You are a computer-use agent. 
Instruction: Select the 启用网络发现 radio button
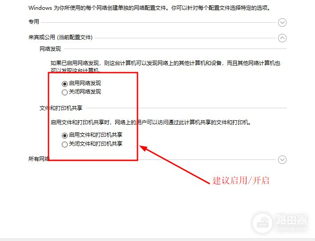(x=65, y=83)
